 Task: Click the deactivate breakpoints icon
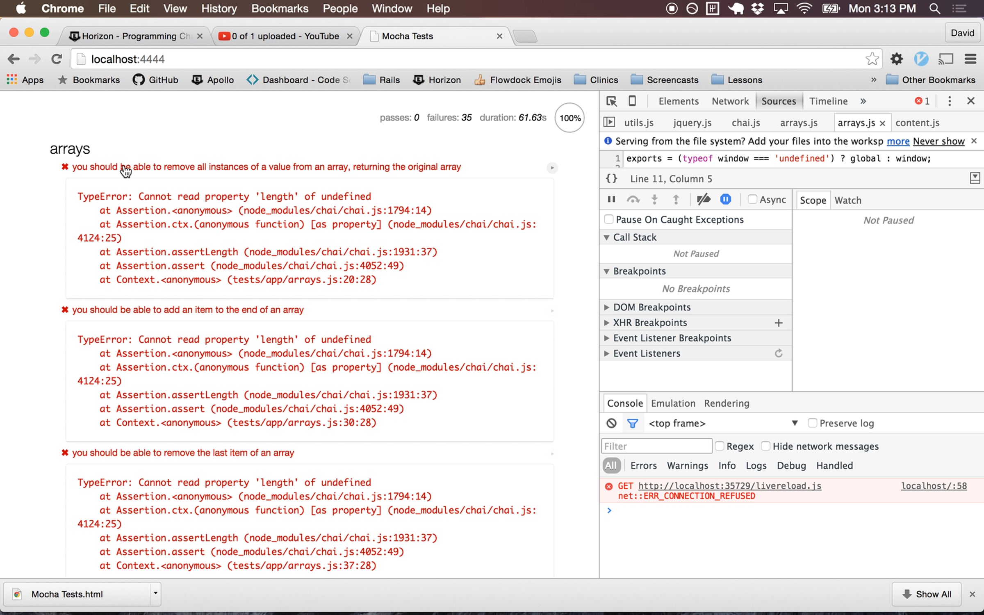(x=704, y=199)
